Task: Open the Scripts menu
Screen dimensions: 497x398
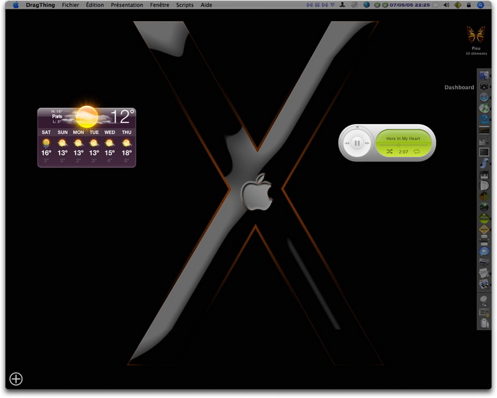Action: [x=185, y=5]
